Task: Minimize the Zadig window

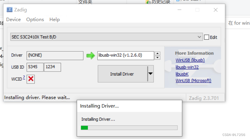Action: click(179, 10)
